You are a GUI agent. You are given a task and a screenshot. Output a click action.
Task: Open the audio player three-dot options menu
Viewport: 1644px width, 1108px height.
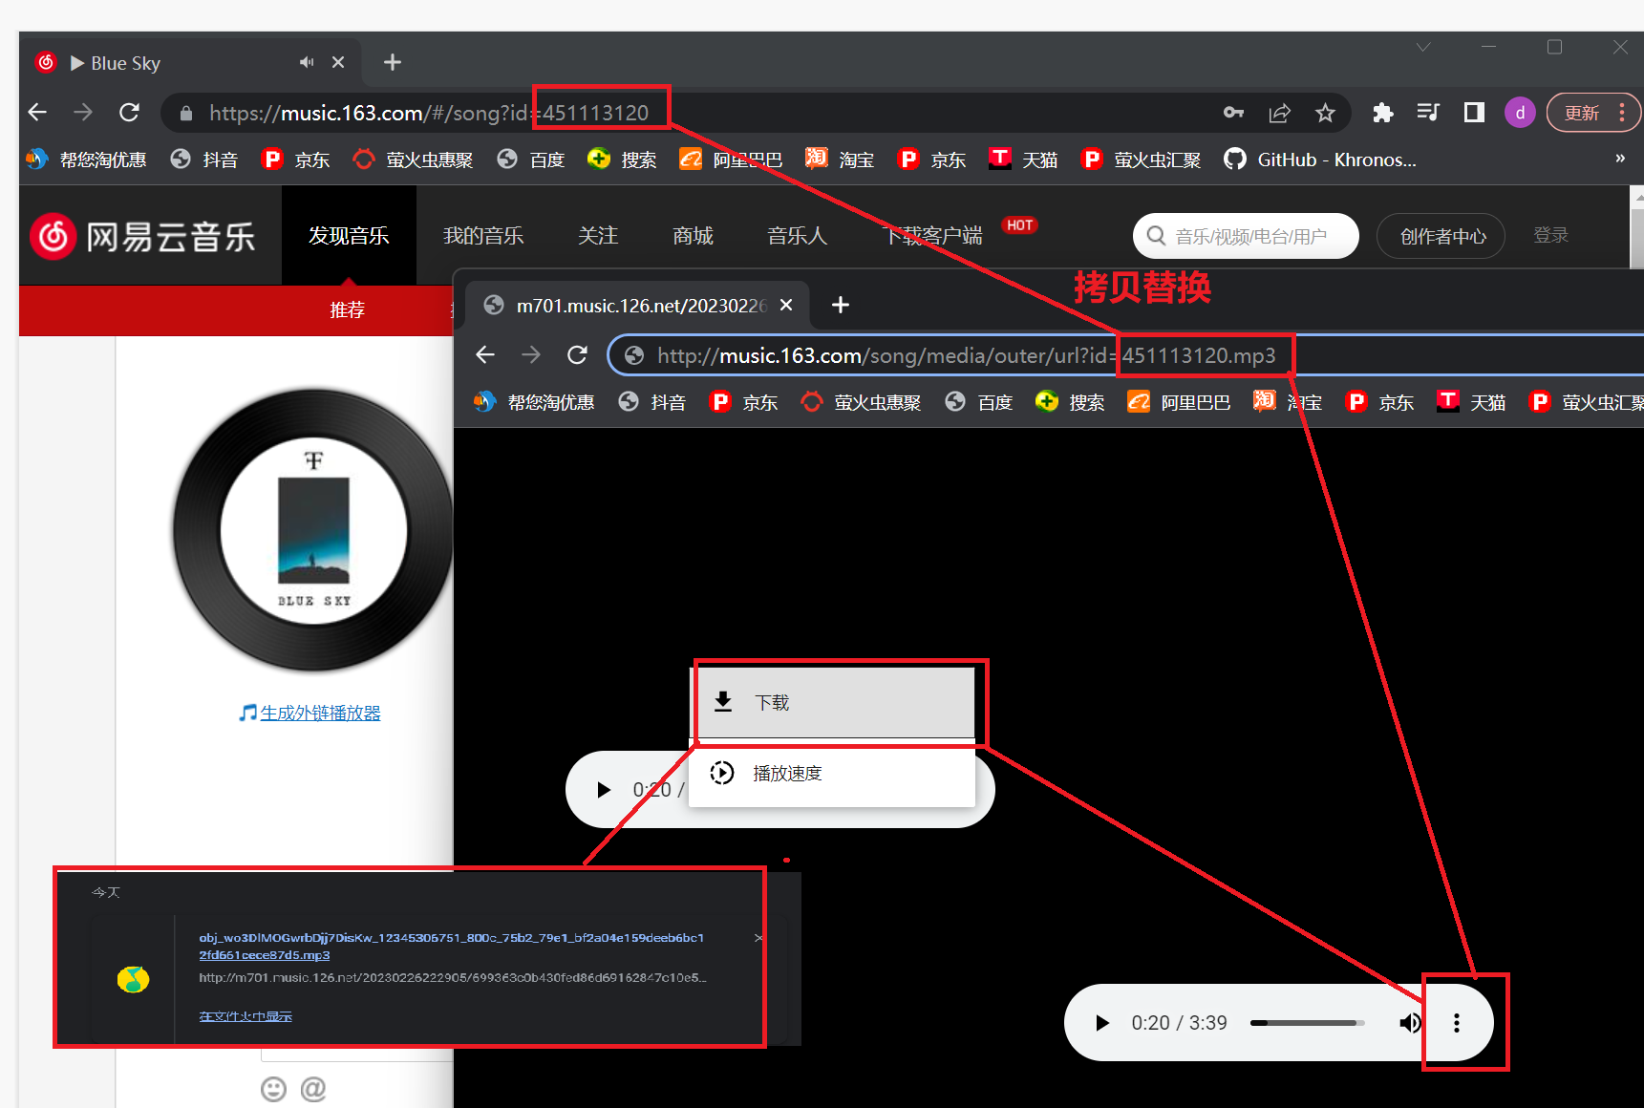(x=1456, y=1023)
